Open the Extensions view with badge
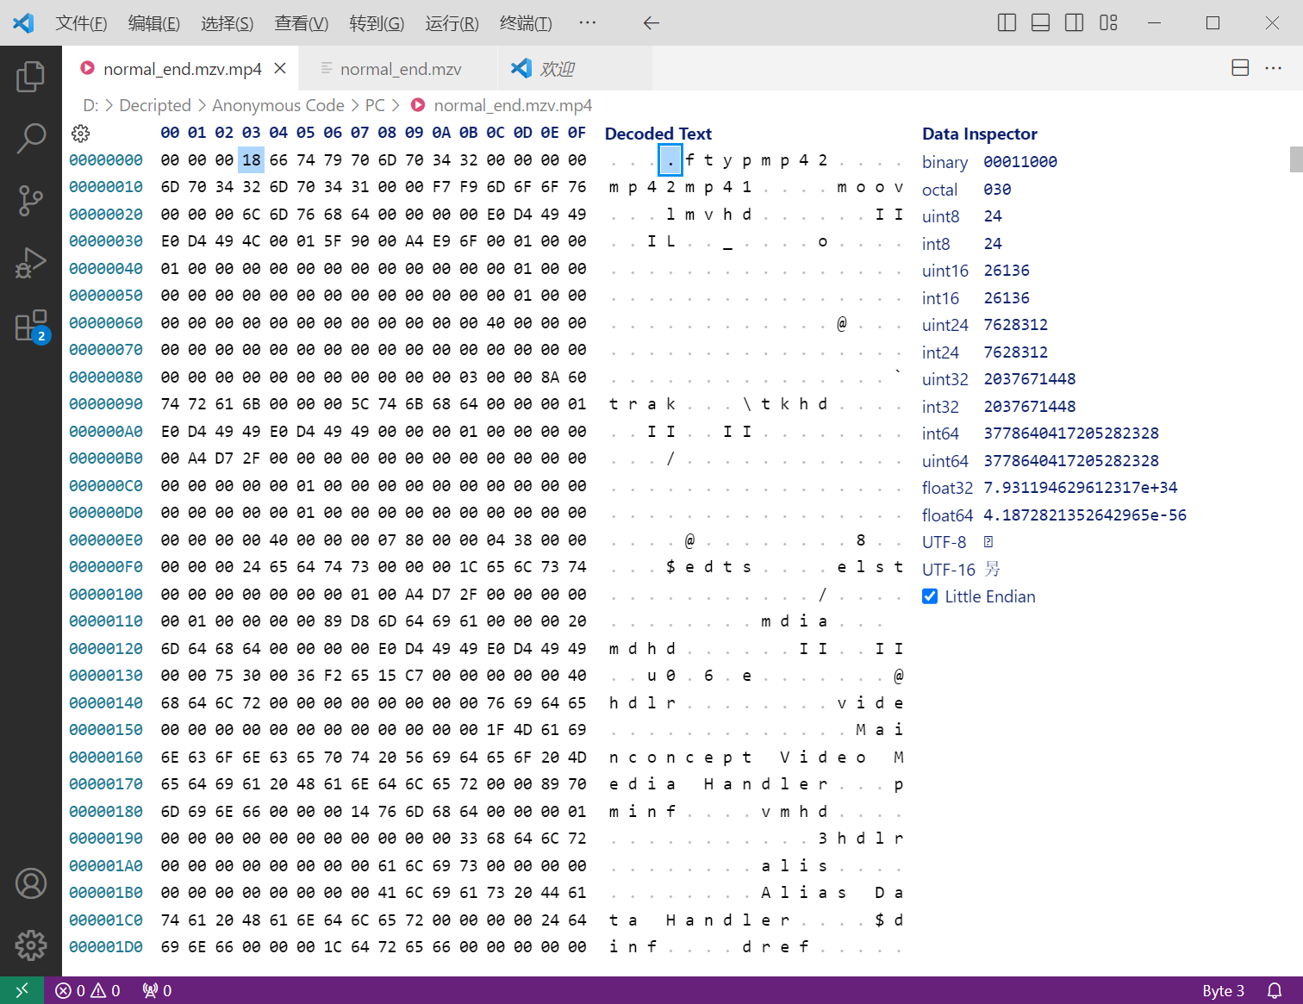This screenshot has width=1303, height=1004. pos(31,326)
